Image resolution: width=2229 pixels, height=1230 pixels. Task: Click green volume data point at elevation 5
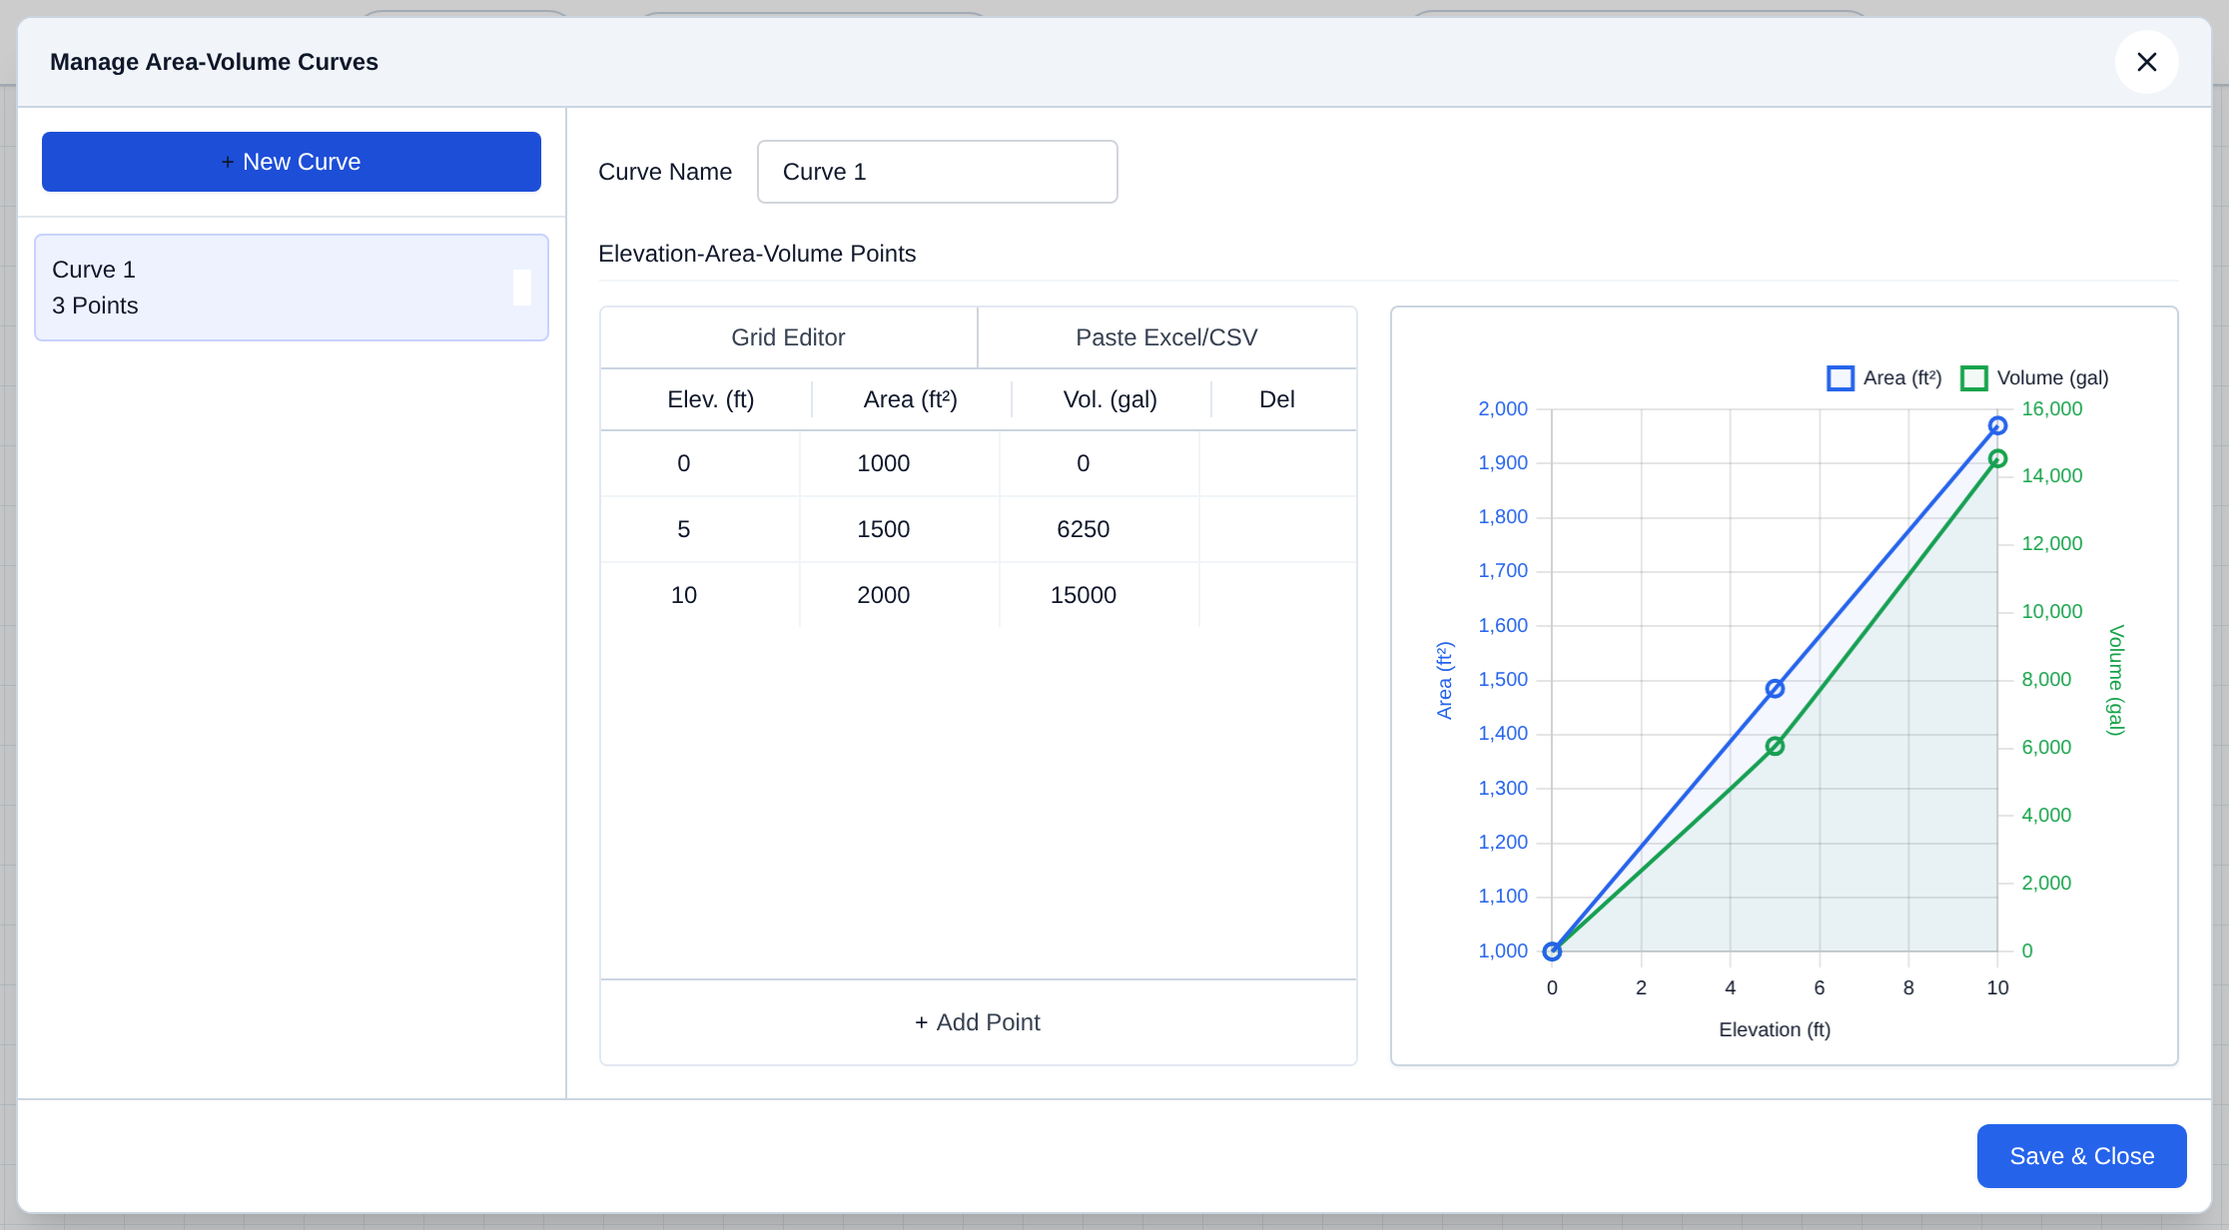[x=1775, y=746]
